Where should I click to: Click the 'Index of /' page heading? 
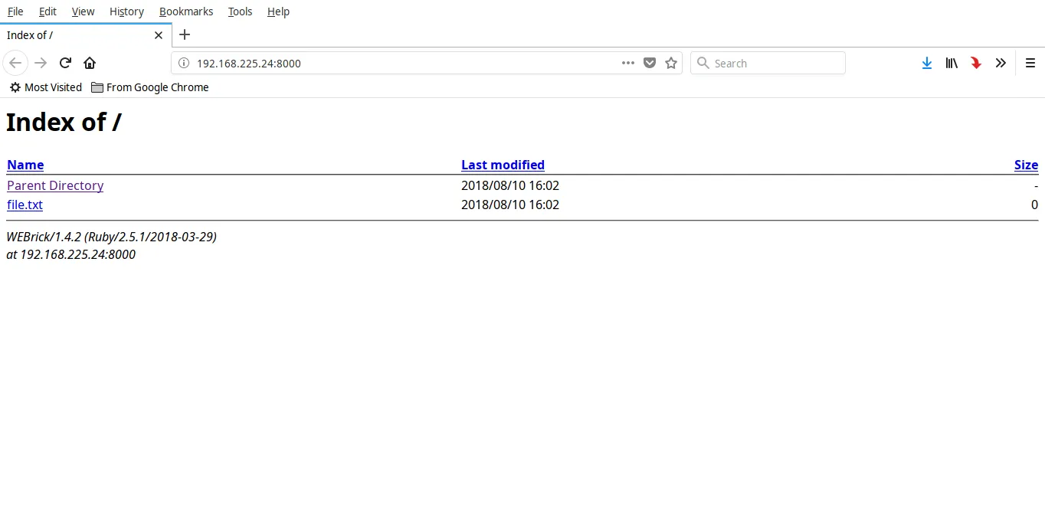[64, 123]
